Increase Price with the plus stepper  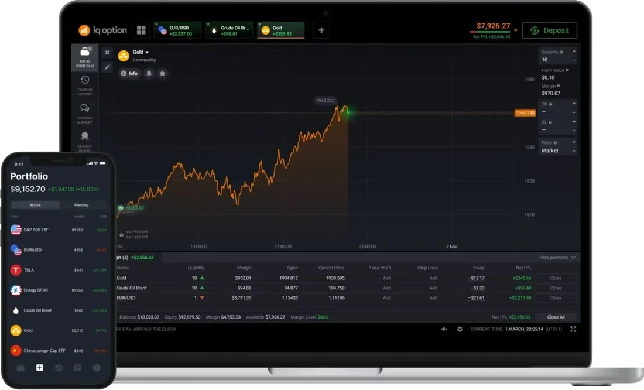(x=574, y=142)
